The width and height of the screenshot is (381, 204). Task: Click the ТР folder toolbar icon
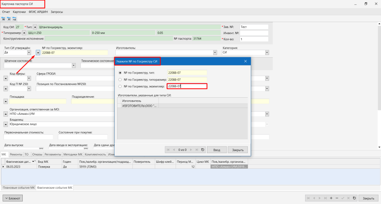point(9,19)
